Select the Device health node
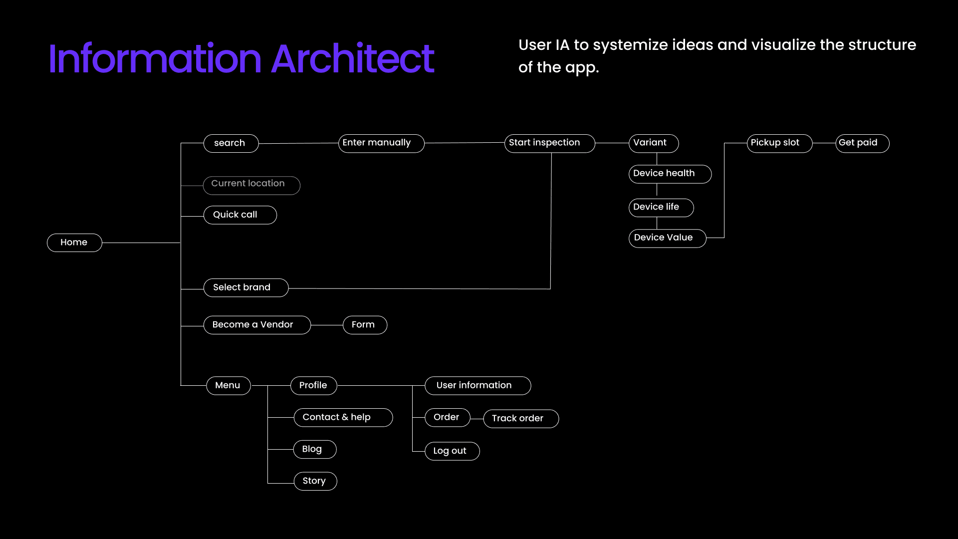Screen dimensions: 958x539 click(669, 174)
